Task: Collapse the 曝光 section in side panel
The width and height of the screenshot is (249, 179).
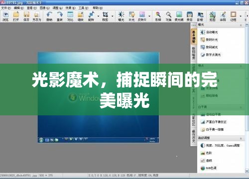Action: 241,25
